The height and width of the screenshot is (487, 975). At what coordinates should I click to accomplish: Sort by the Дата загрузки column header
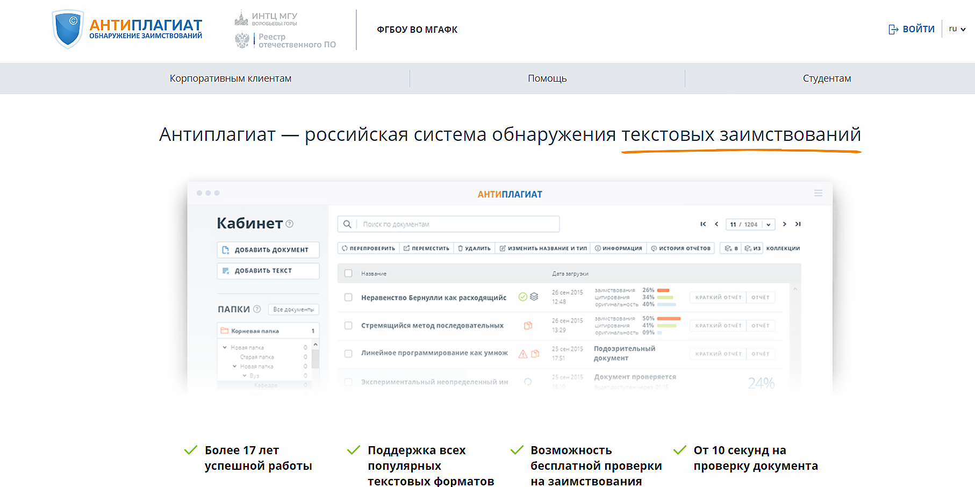coord(570,274)
